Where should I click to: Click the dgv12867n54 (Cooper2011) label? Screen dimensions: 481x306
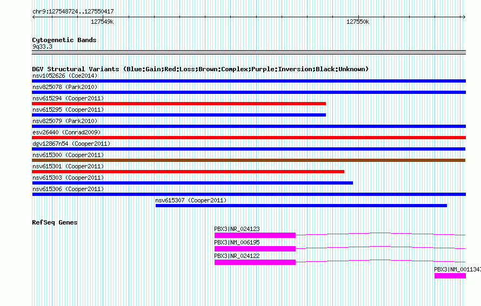(71, 144)
